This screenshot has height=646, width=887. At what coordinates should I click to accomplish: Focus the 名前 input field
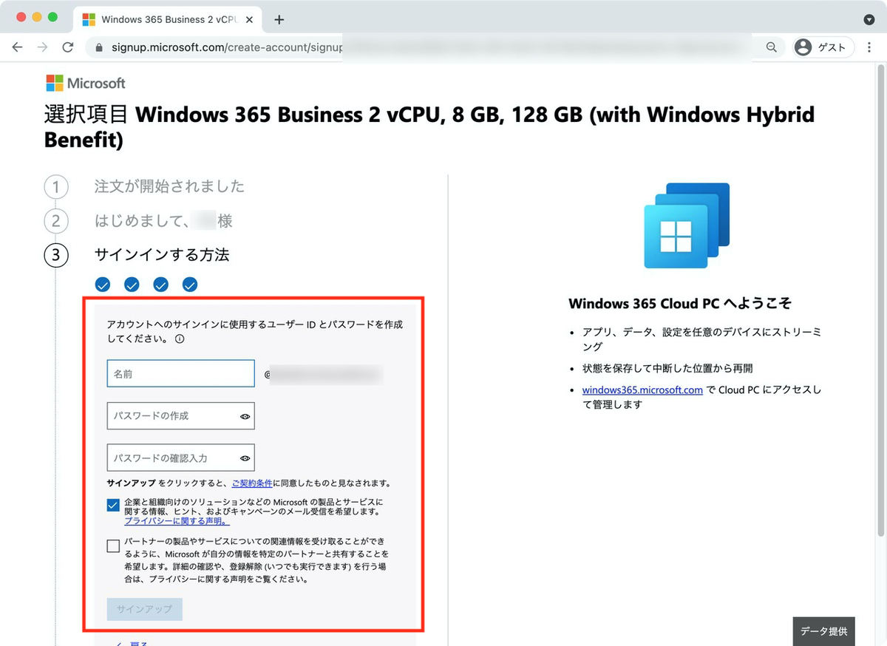[181, 374]
